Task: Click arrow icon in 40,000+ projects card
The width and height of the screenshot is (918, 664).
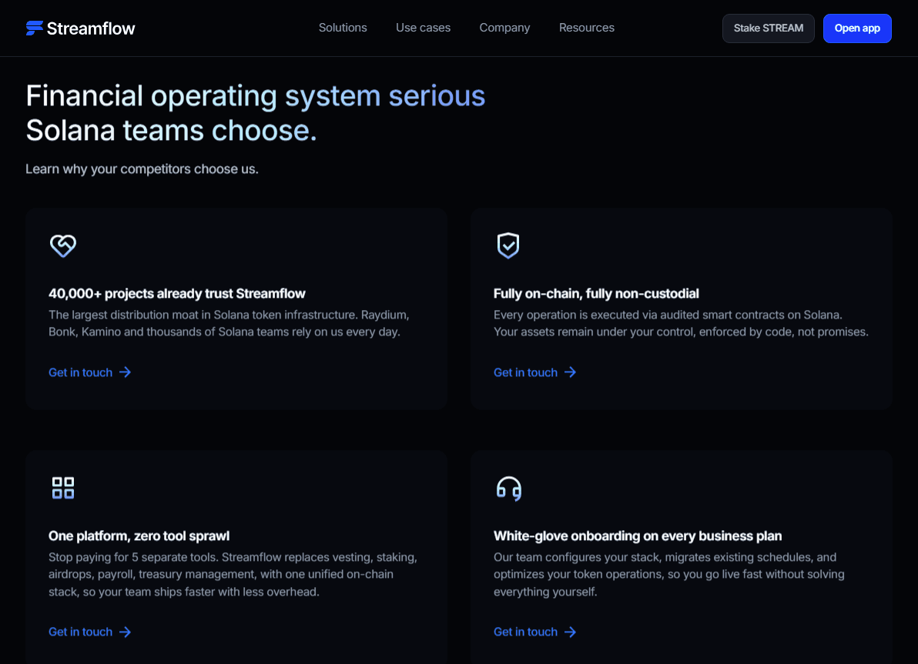Action: 126,372
